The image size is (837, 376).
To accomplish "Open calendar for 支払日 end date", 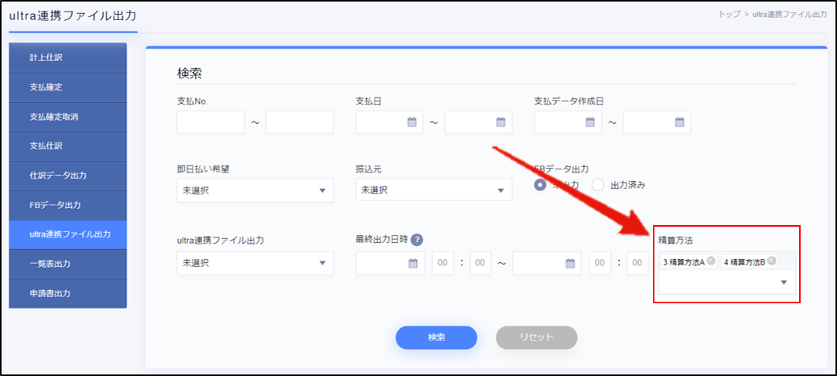I will [500, 122].
